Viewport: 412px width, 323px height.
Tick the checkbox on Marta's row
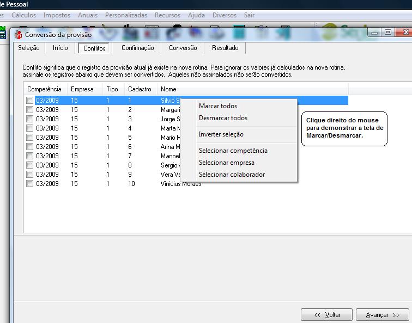[29, 128]
